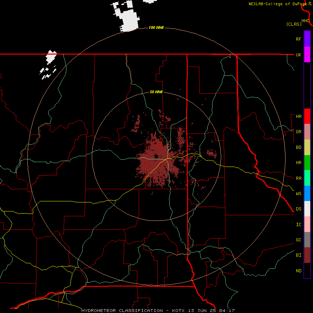Screen dimensions: 313x313
Task: Click the 'ND' legend label
Action: [298, 271]
